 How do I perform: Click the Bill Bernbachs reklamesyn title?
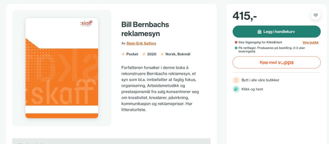tap(145, 29)
